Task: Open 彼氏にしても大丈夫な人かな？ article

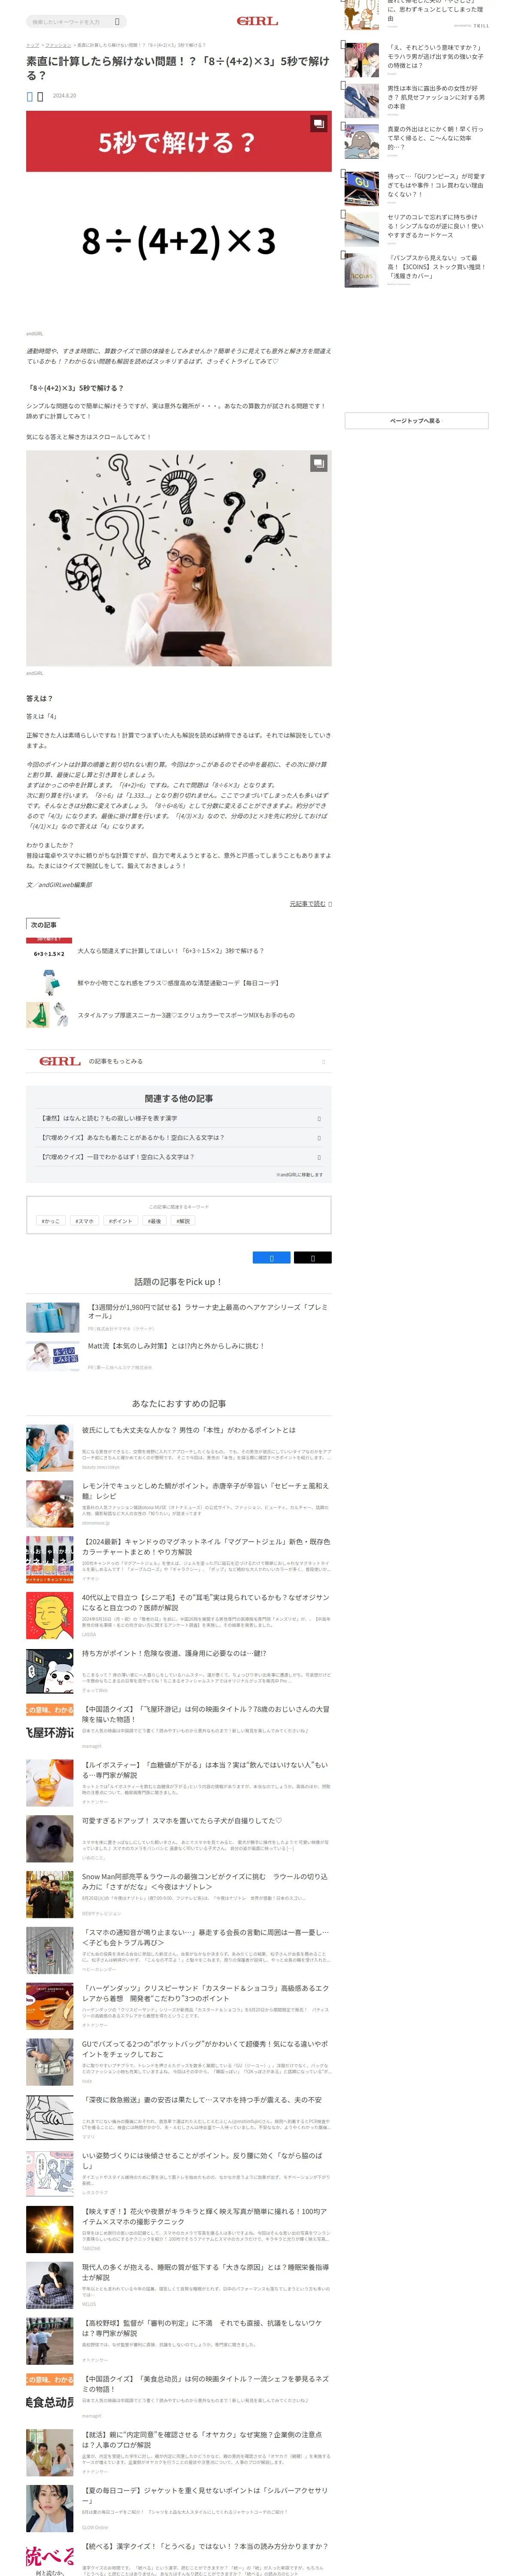Action: [189, 1430]
